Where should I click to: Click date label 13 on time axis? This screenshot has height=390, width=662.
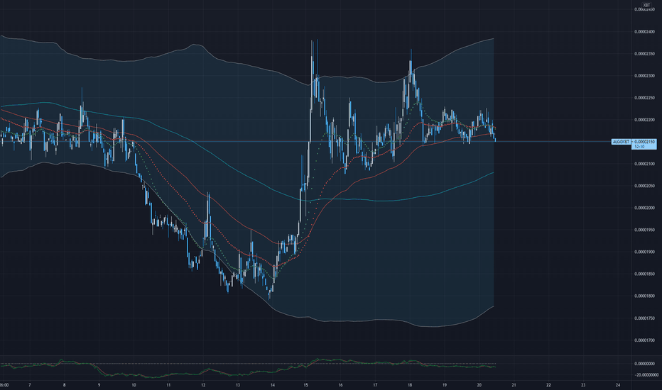pos(238,385)
